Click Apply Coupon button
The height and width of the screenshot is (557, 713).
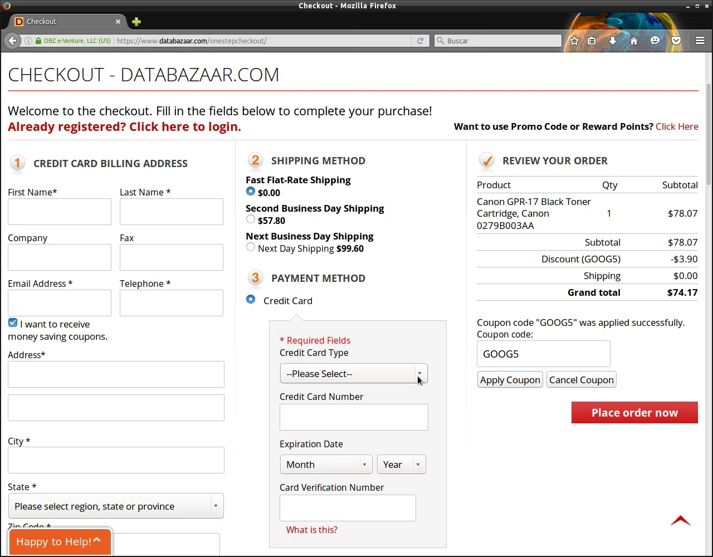510,380
